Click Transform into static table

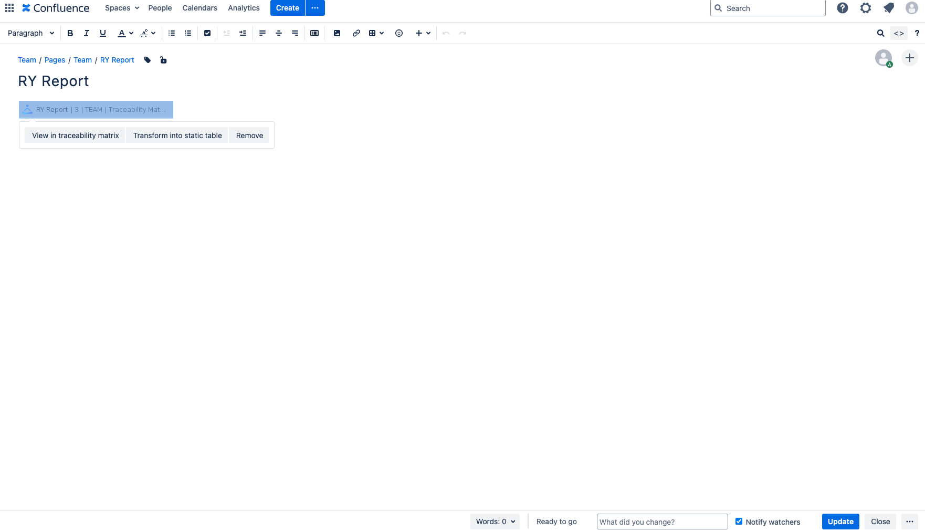[x=177, y=136]
